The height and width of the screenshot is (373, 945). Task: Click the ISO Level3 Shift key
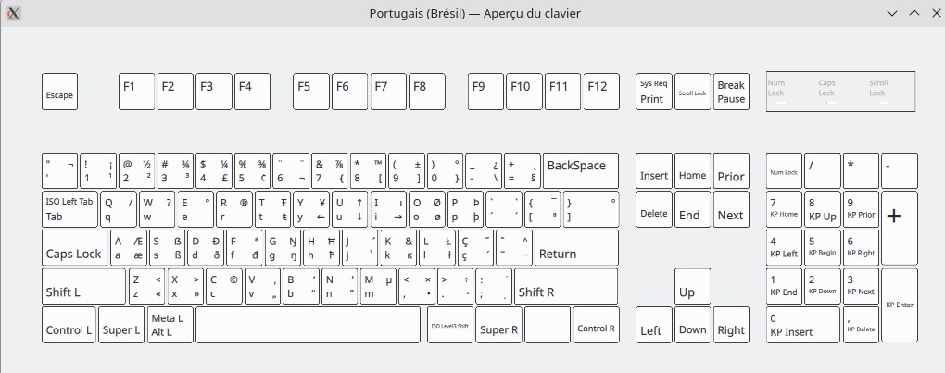[450, 325]
